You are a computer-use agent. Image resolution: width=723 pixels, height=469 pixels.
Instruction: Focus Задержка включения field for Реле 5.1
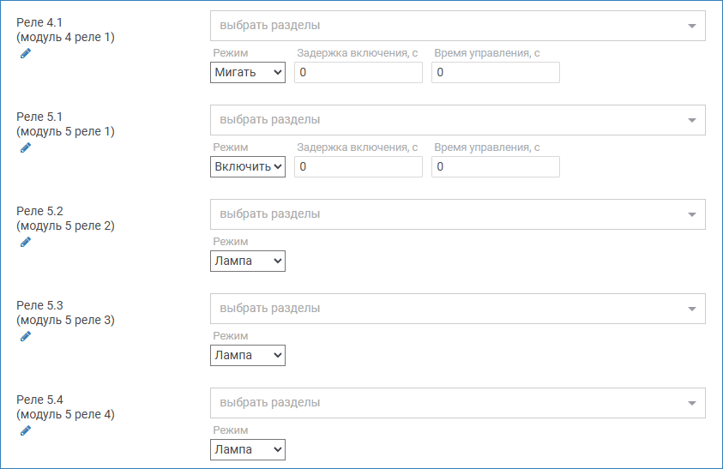click(358, 166)
